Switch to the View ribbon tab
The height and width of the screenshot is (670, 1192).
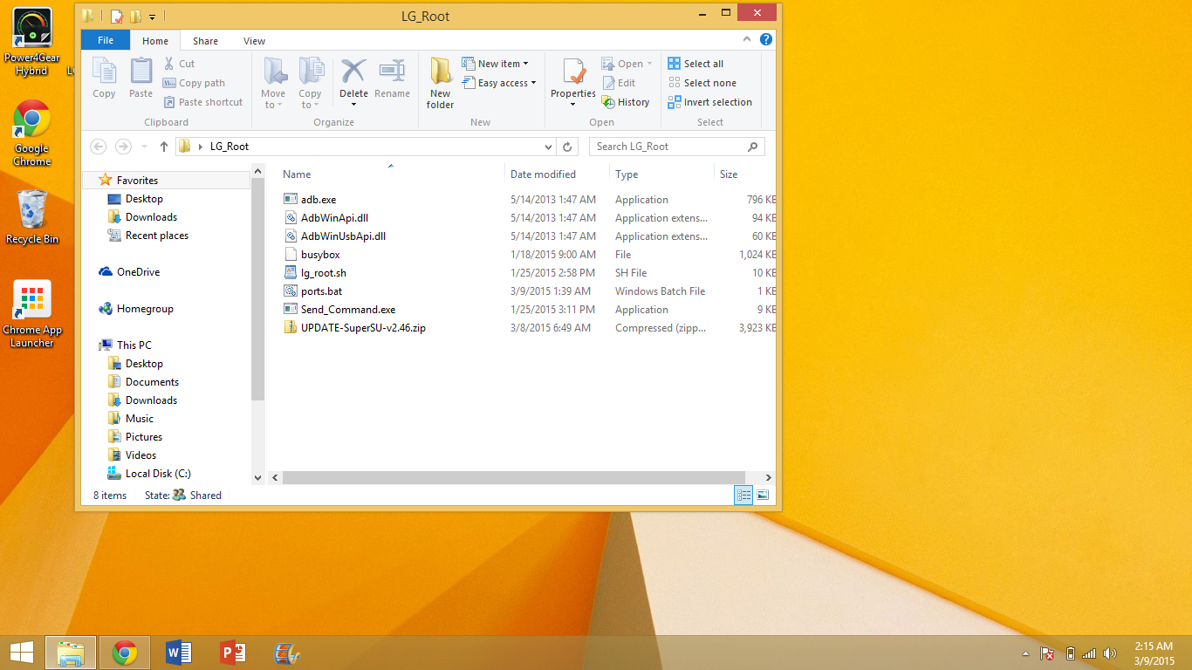[254, 41]
